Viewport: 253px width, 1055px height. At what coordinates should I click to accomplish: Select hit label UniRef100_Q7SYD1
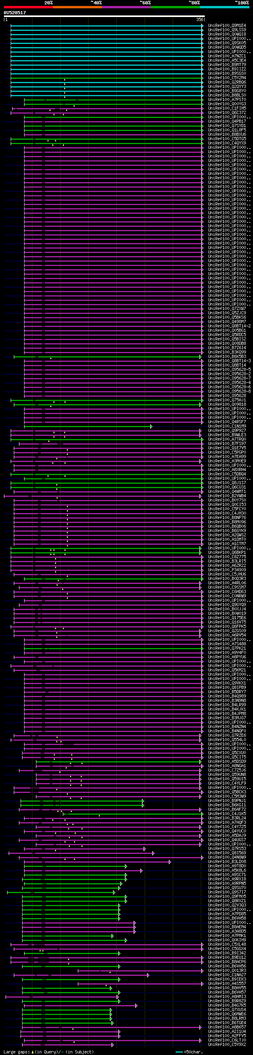[227, 126]
